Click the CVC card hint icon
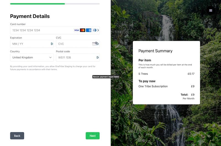 click(94, 44)
